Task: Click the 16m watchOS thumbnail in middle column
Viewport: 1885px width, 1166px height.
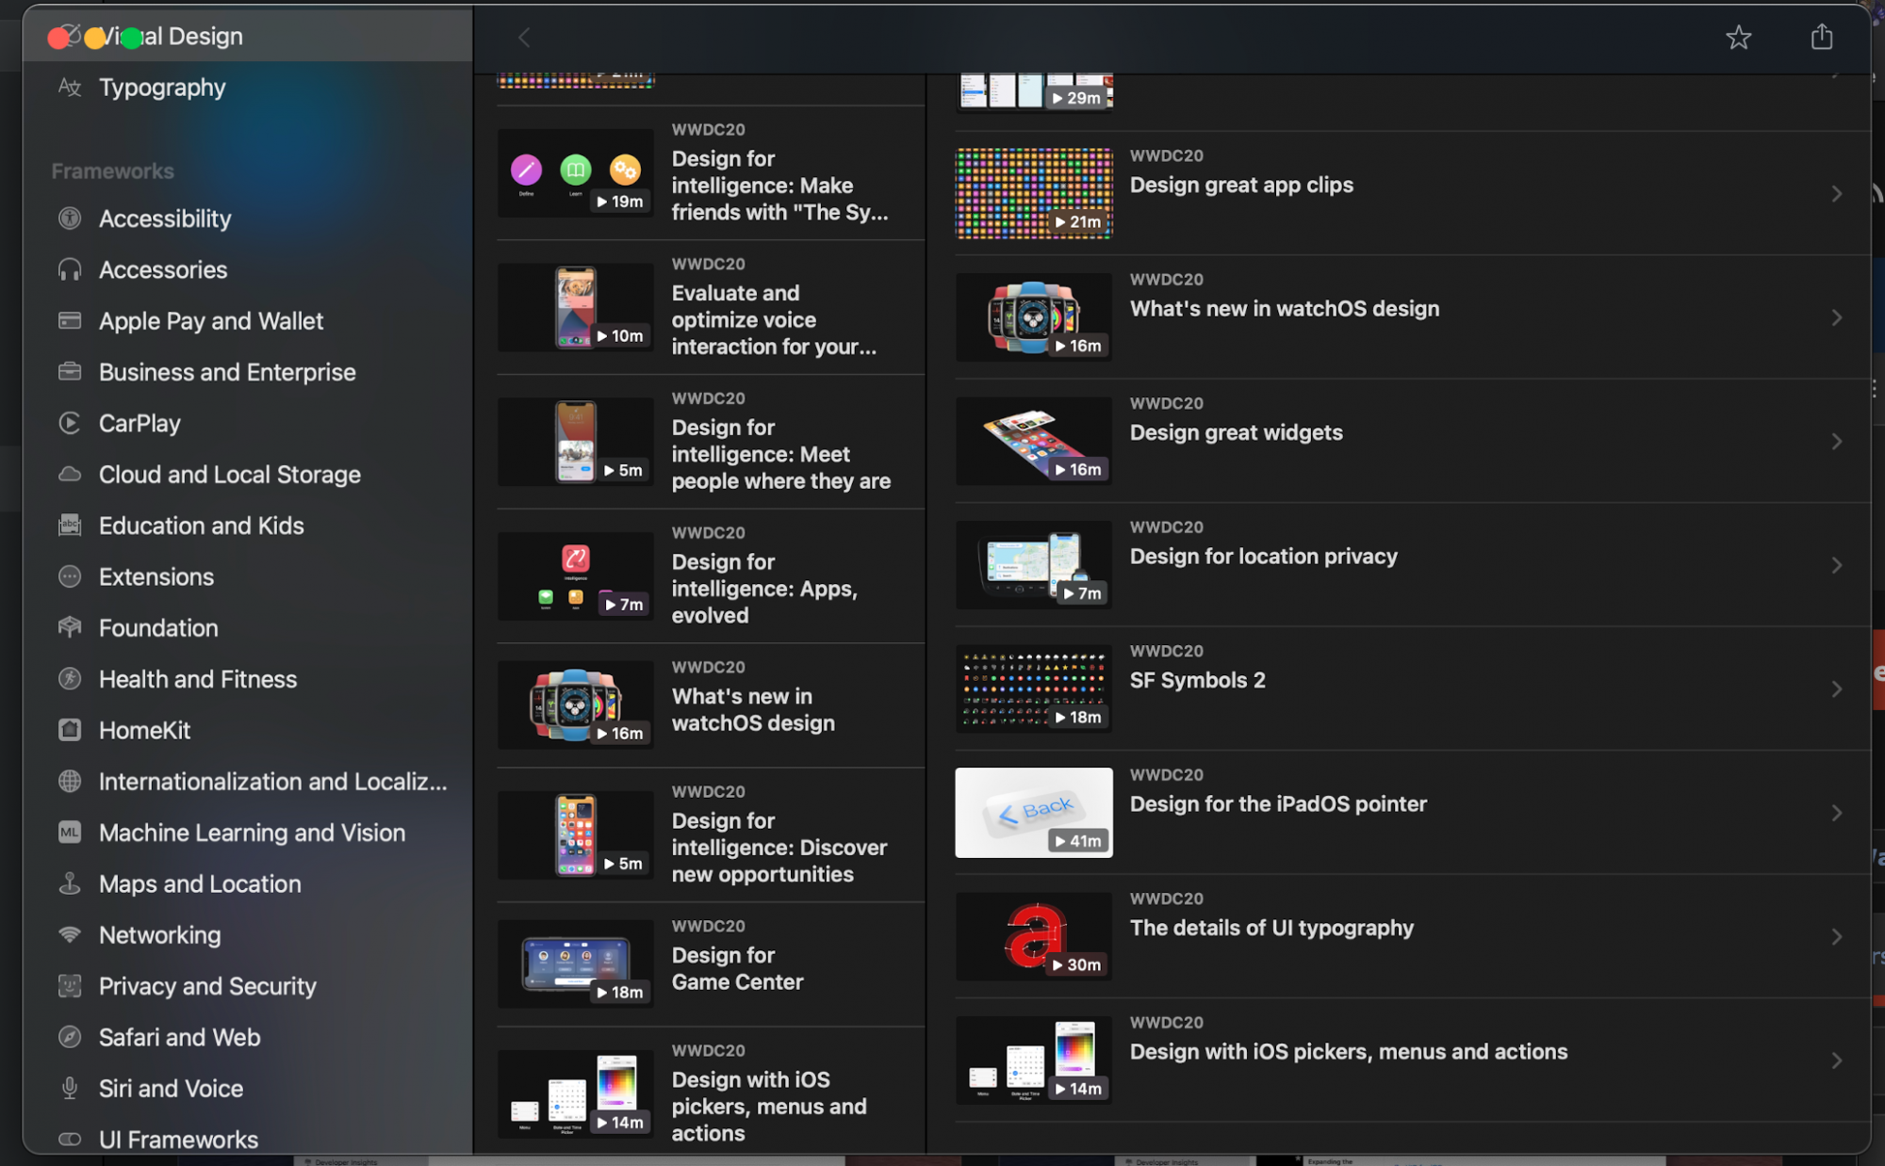Action: [x=576, y=705]
